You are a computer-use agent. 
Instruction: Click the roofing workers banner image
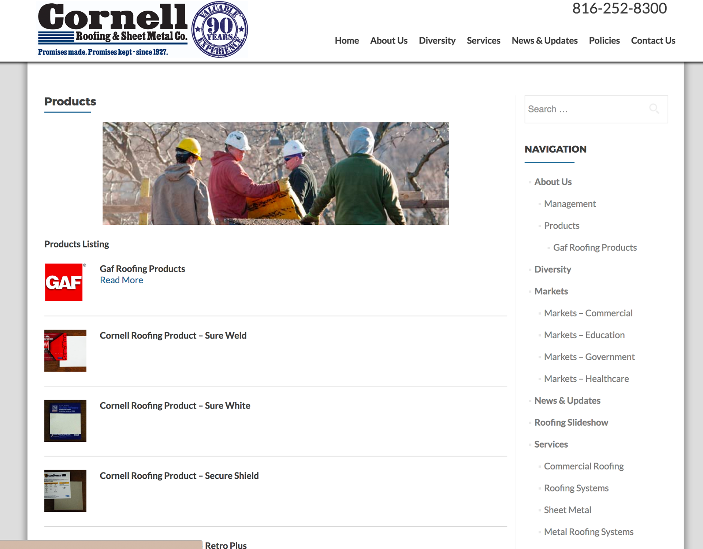click(x=275, y=173)
